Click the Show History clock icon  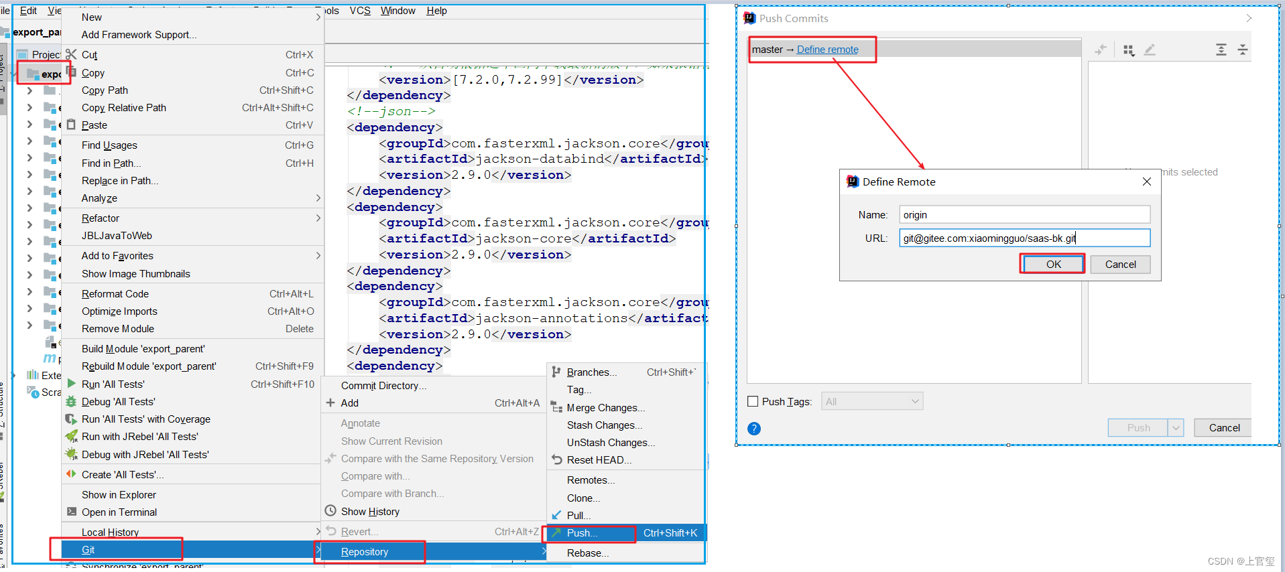click(330, 511)
